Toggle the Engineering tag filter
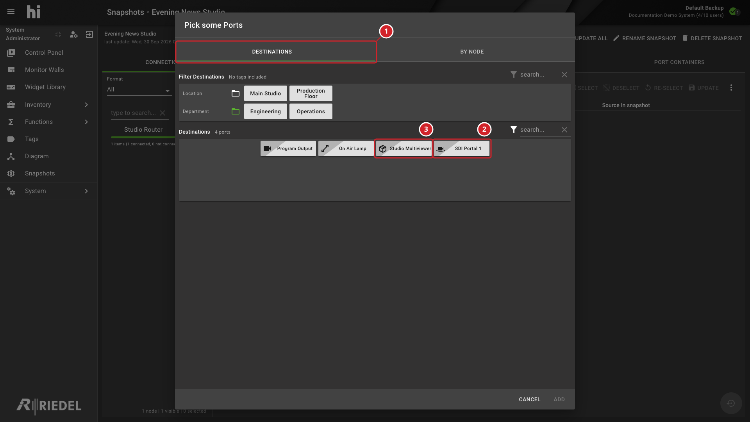The height and width of the screenshot is (422, 750). pos(266,111)
